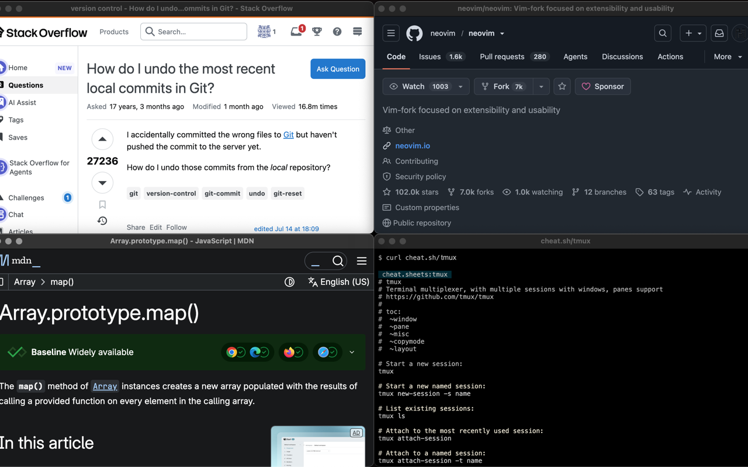Screen dimensions: 748x467
Task: Open MDN hamburger menu
Action: pos(362,261)
